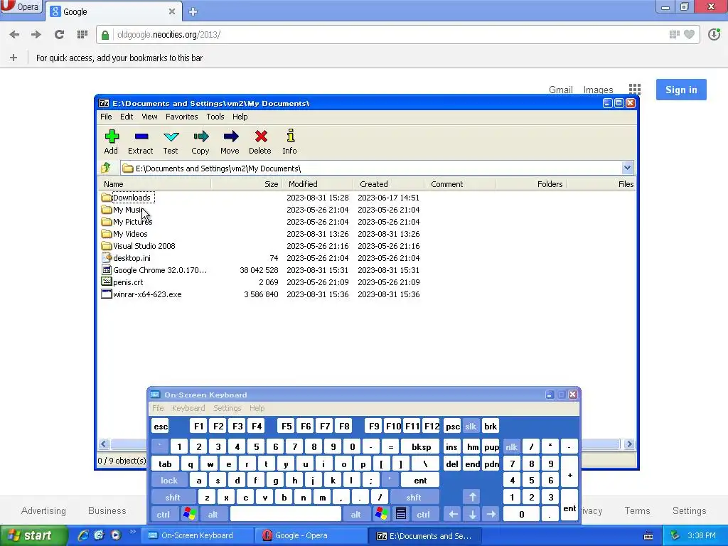This screenshot has width=728, height=546.
Task: Click the Windows start button
Action: point(33,535)
